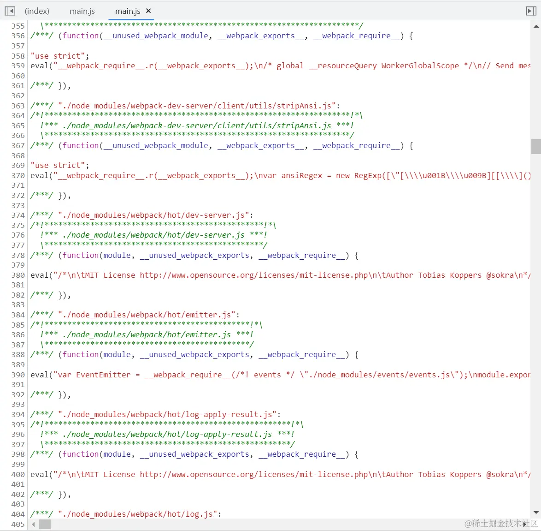
Task: Click line number 370 in the gutter
Action: click(x=18, y=175)
